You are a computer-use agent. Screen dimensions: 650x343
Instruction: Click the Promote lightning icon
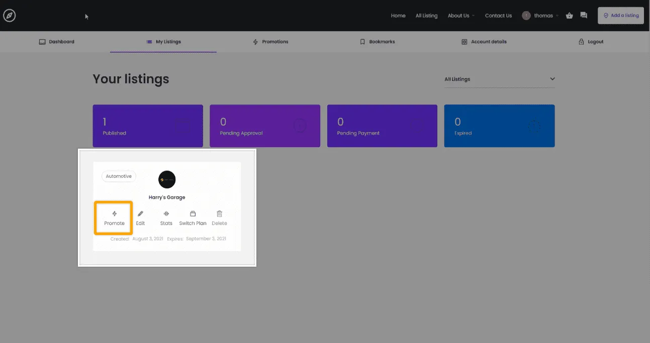point(114,214)
